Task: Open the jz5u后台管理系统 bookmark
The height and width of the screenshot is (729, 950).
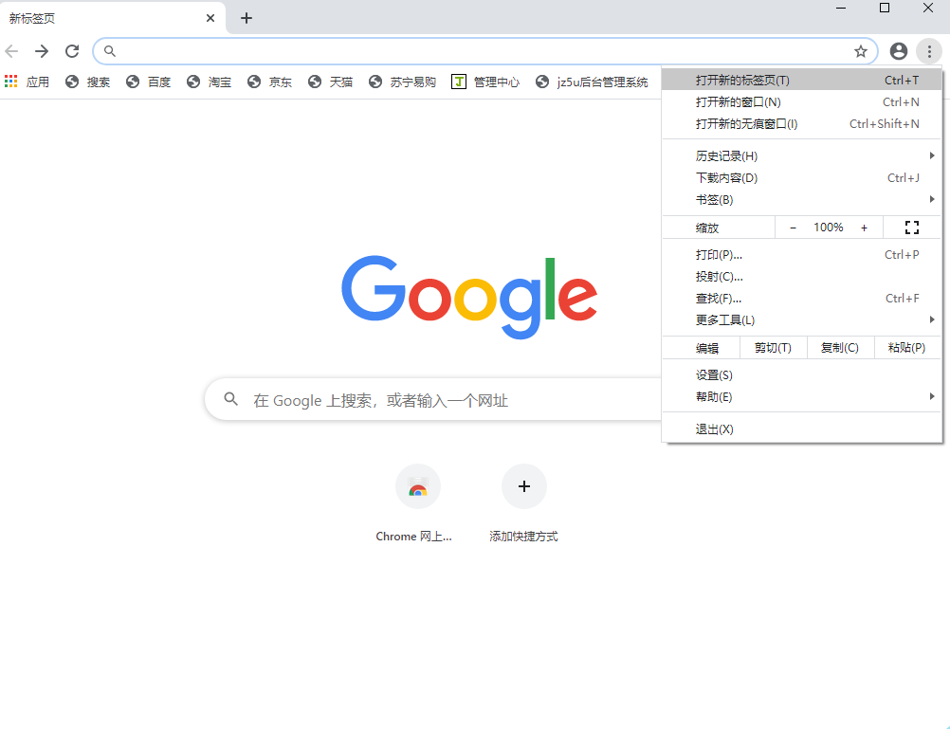Action: (592, 82)
